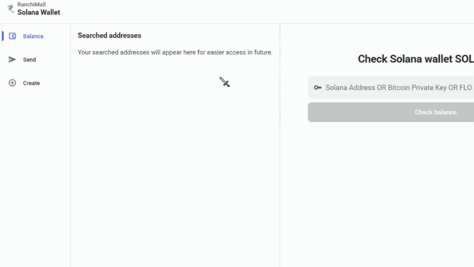The height and width of the screenshot is (267, 474).
Task: Click the RanchiMall logo icon
Action: click(x=11, y=9)
